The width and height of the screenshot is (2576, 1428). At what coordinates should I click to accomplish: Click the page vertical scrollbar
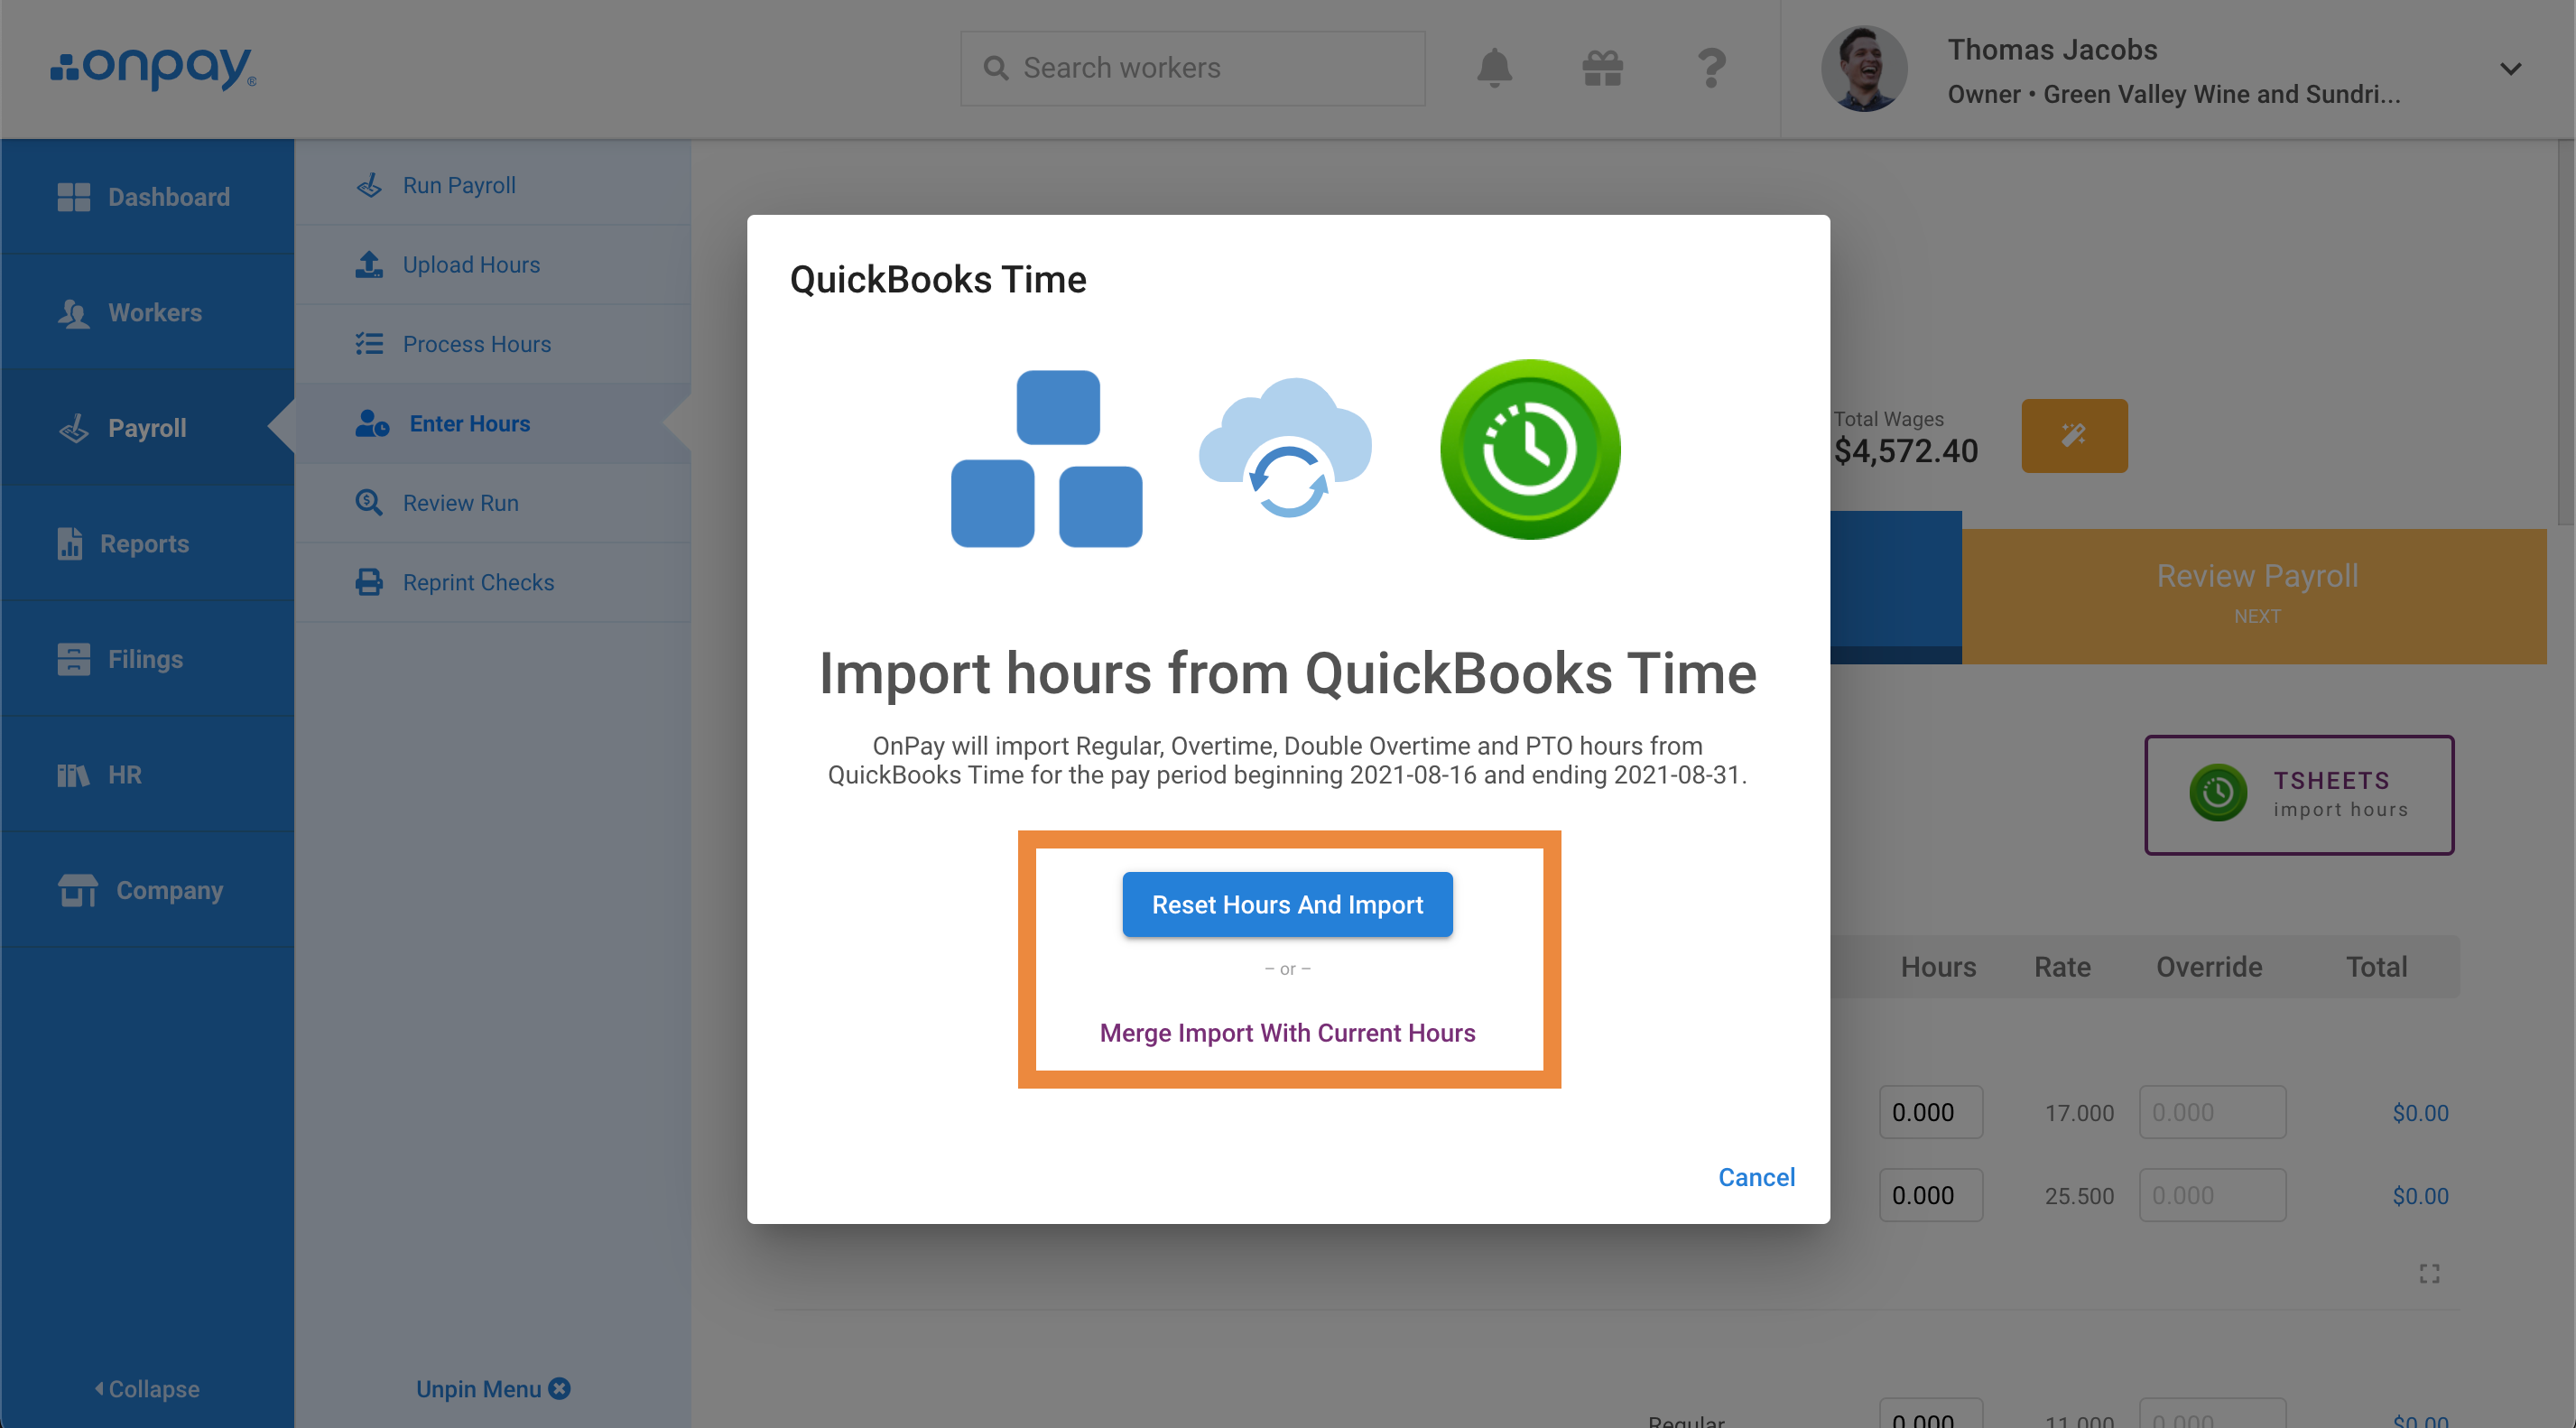pos(2566,332)
